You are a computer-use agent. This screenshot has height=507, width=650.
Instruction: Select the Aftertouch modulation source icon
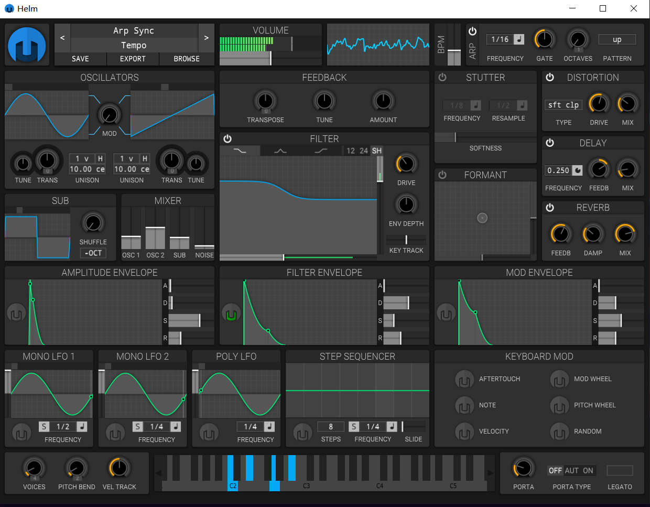click(464, 379)
